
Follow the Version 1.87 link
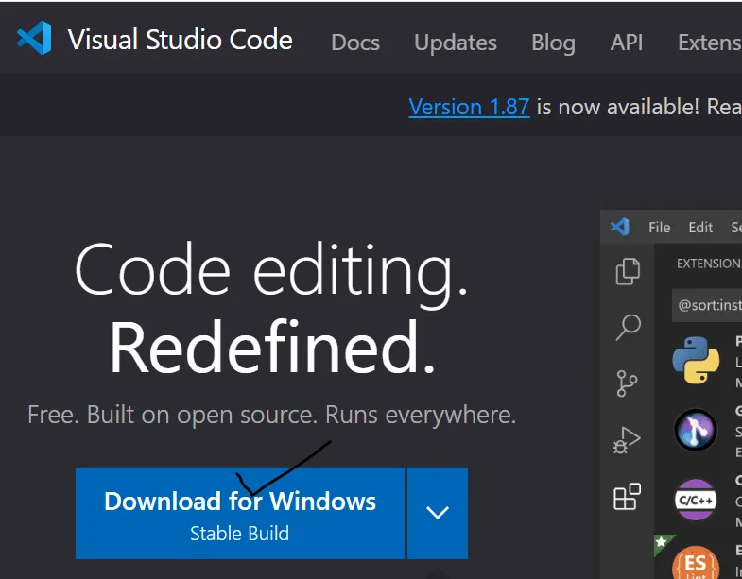(x=469, y=107)
